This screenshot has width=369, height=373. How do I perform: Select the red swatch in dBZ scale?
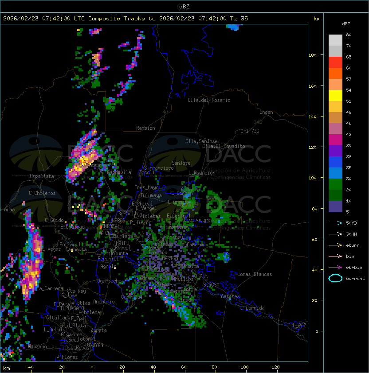(335, 62)
